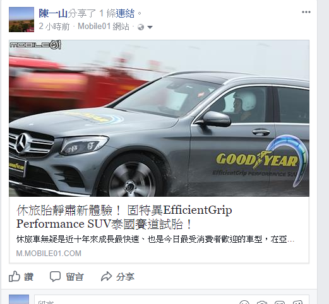Click the Mobile01 網站 source link

click(104, 26)
